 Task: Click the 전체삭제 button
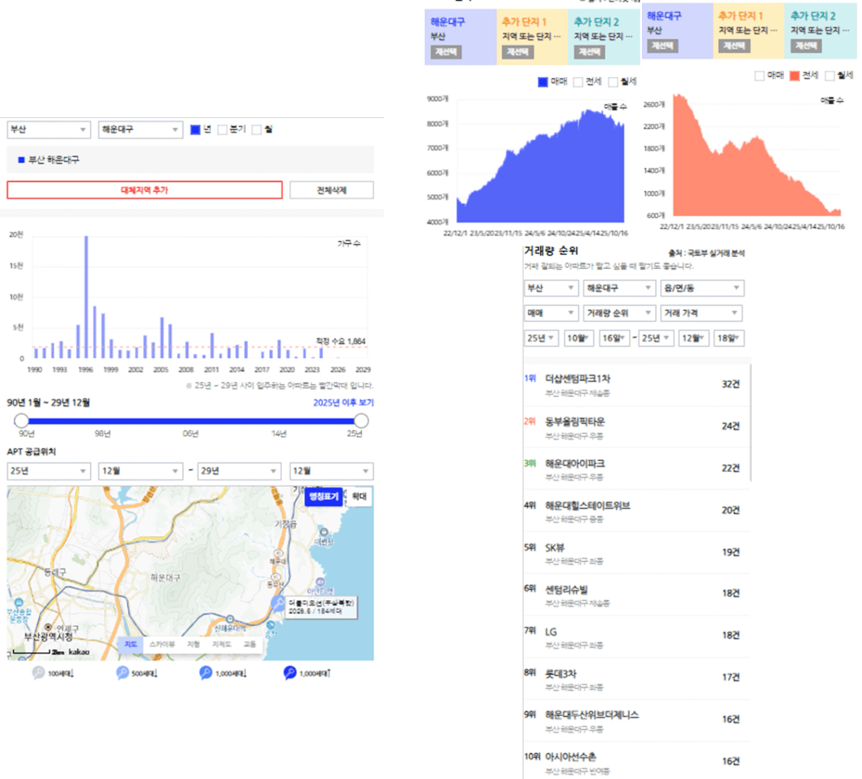[x=331, y=190]
